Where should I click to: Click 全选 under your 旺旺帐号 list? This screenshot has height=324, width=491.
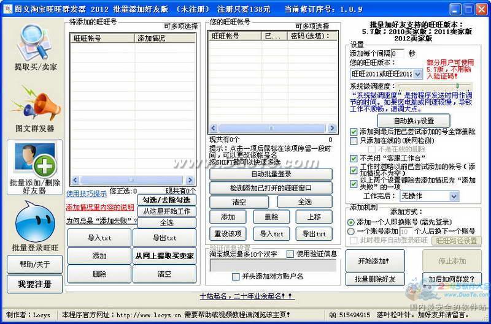tap(305, 202)
